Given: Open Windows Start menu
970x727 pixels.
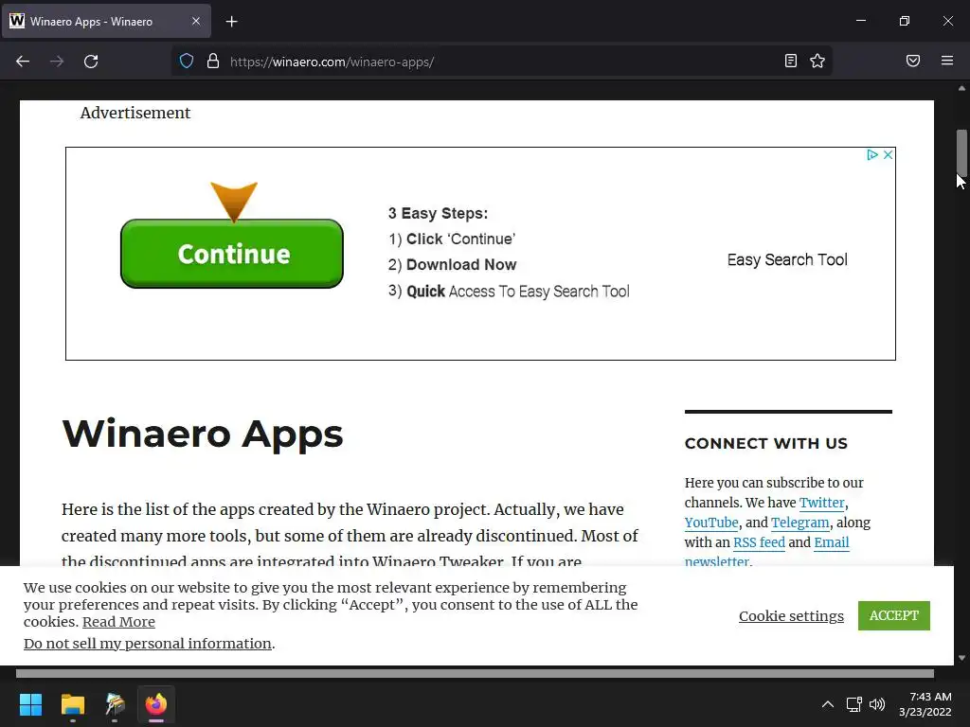Looking at the screenshot, I should point(30,704).
